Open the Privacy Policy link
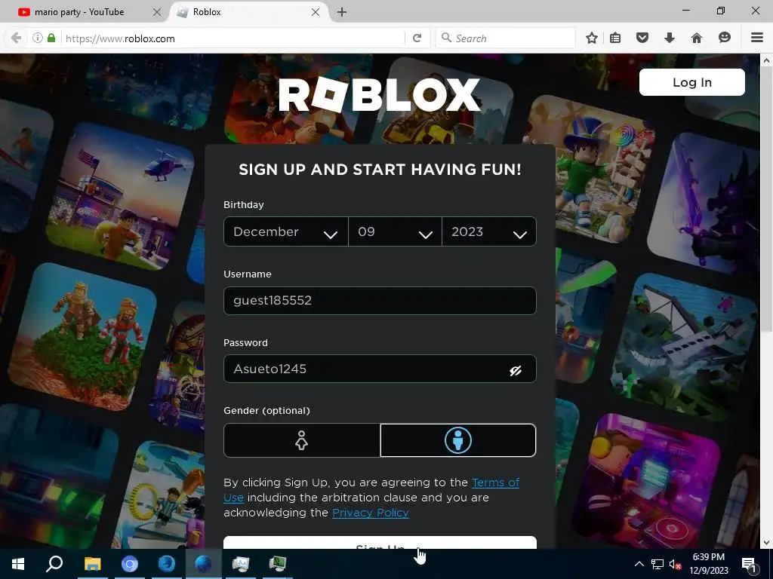773x579 pixels. coord(370,513)
